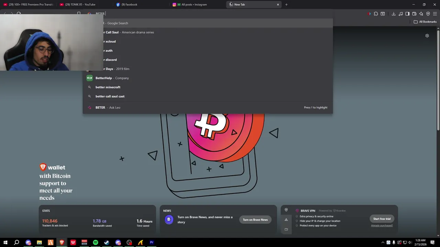This screenshot has width=440, height=247.
Task: Click the Brave wallet promo logo
Action: (52, 167)
